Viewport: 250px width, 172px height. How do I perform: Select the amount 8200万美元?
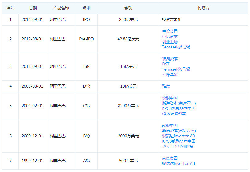pyautogui.click(x=128, y=106)
